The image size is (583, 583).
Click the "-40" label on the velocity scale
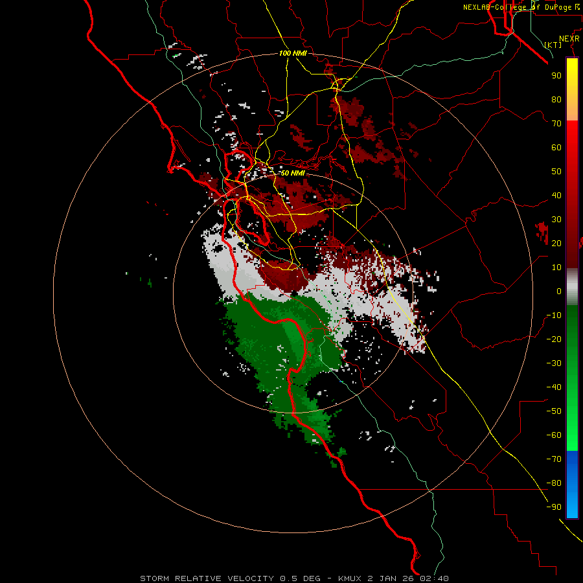click(x=554, y=387)
